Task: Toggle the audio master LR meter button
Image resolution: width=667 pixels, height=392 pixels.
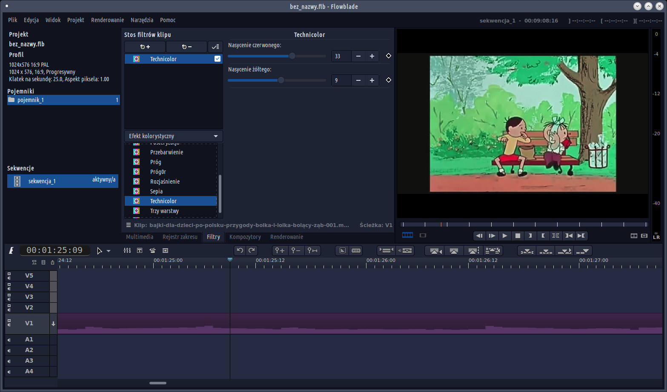Action: coord(656,237)
